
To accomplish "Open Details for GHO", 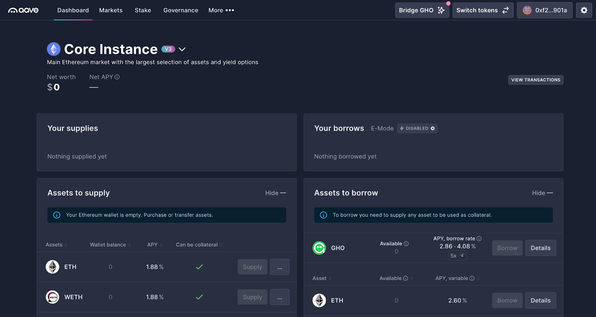I will (540, 248).
